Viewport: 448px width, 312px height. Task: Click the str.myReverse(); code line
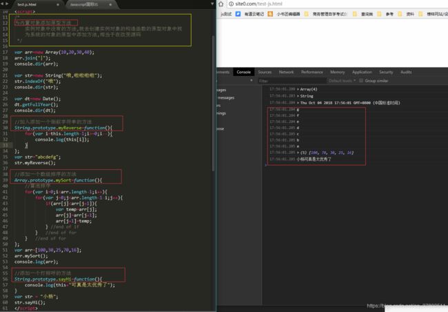coord(35,163)
